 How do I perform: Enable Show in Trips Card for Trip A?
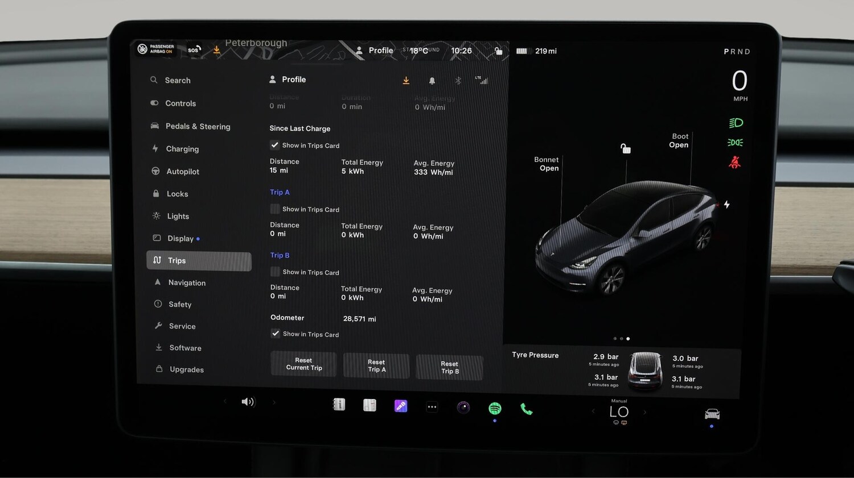(275, 209)
